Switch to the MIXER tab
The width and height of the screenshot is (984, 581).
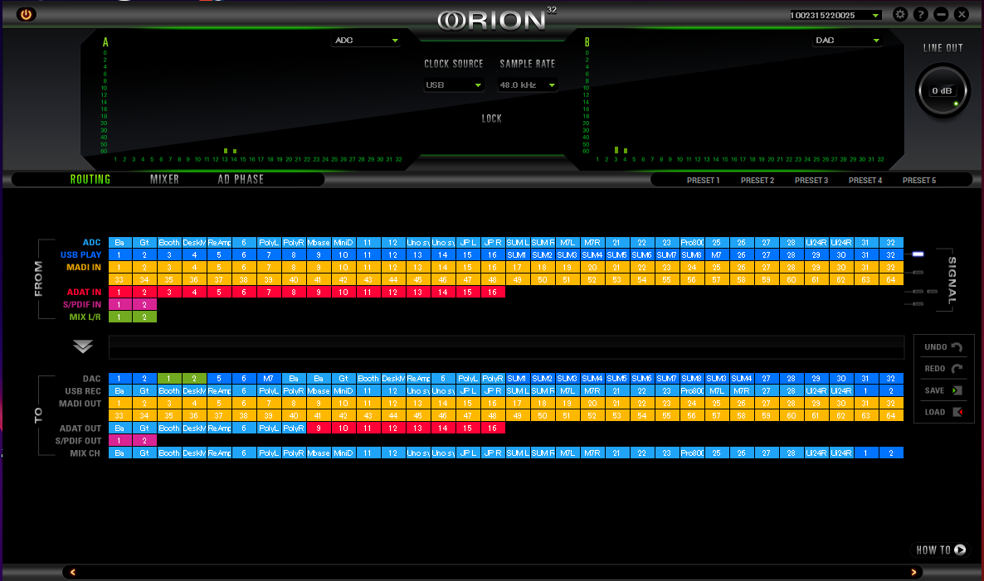pos(164,179)
